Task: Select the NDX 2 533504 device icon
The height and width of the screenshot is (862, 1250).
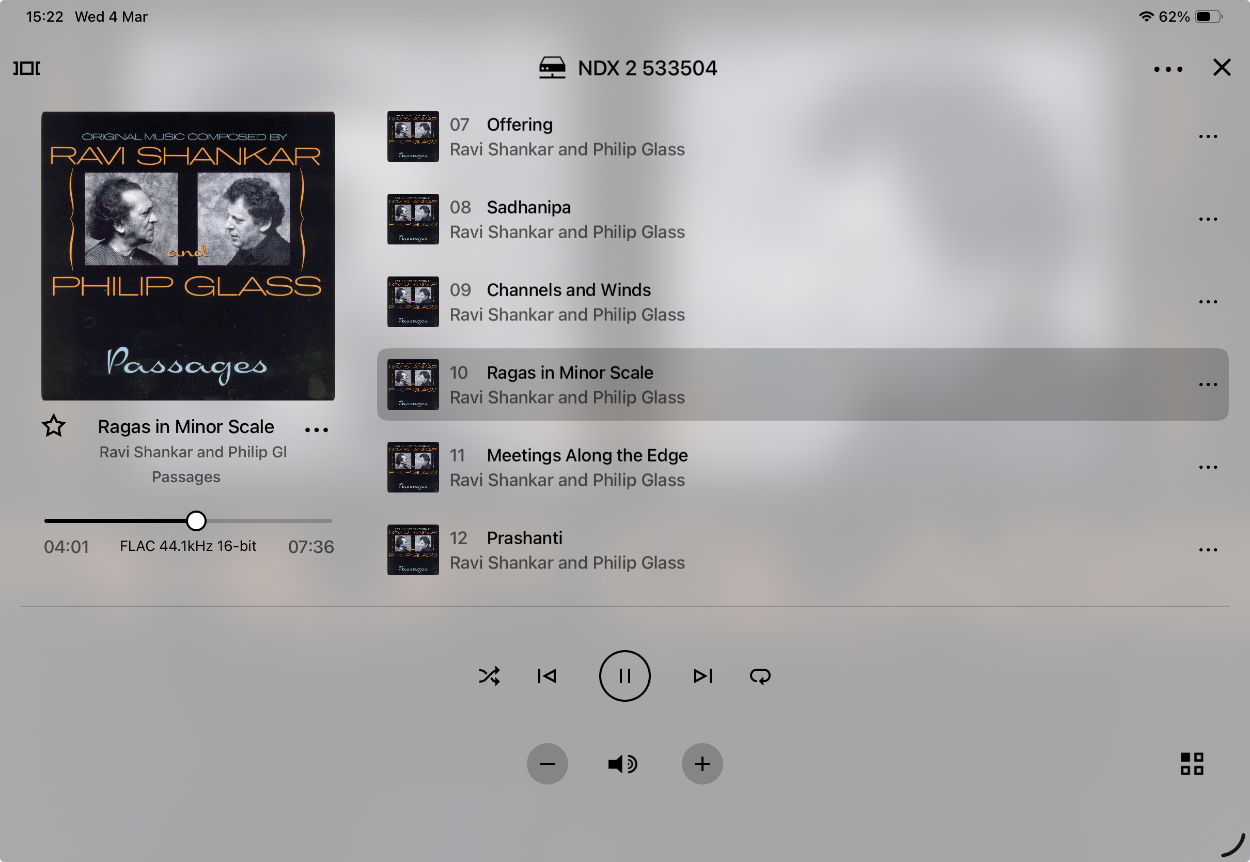Action: click(552, 68)
